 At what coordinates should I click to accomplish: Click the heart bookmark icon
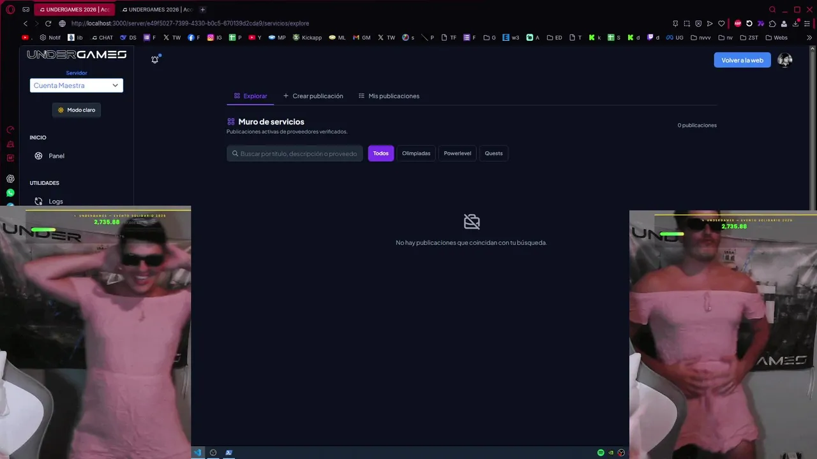(721, 24)
